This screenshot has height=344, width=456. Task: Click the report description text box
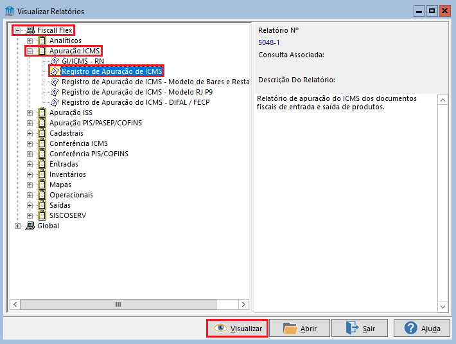[x=346, y=203]
